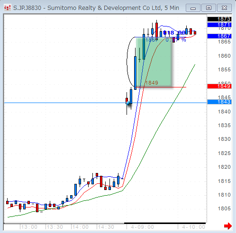The width and height of the screenshot is (236, 233).
Task: Click the 14:30 time axis label
Action: coord(106,227)
